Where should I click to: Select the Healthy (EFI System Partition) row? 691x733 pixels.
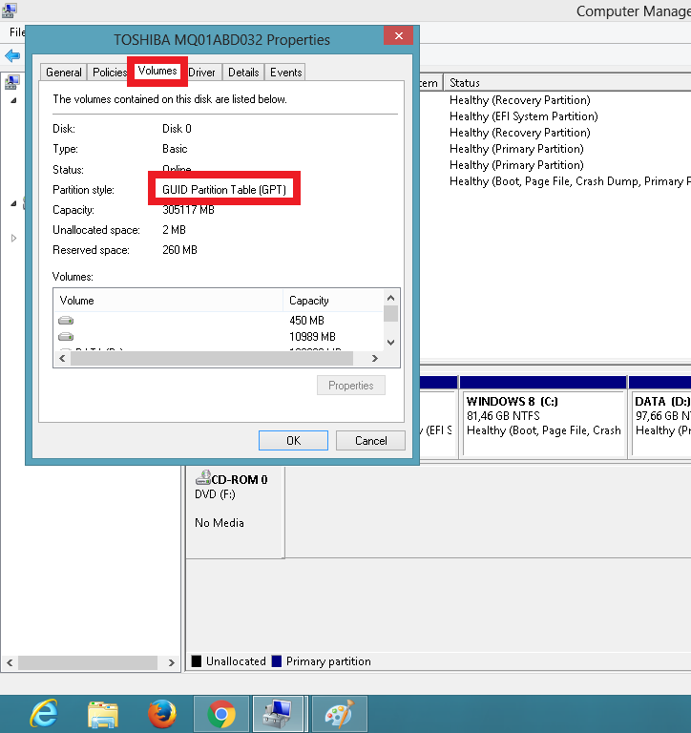(x=524, y=116)
